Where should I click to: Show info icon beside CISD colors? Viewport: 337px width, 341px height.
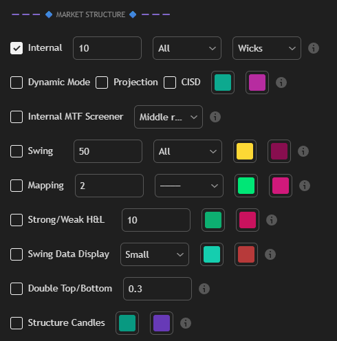[281, 82]
